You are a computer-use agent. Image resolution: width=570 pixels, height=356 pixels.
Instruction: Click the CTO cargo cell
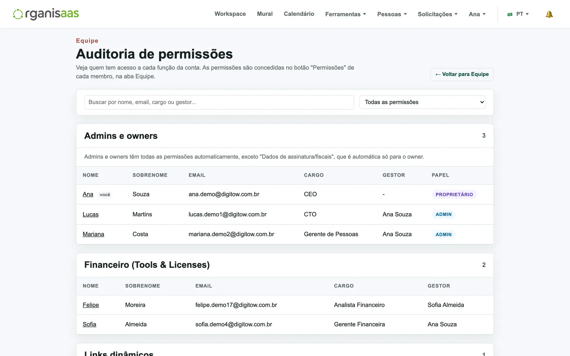[x=310, y=214]
